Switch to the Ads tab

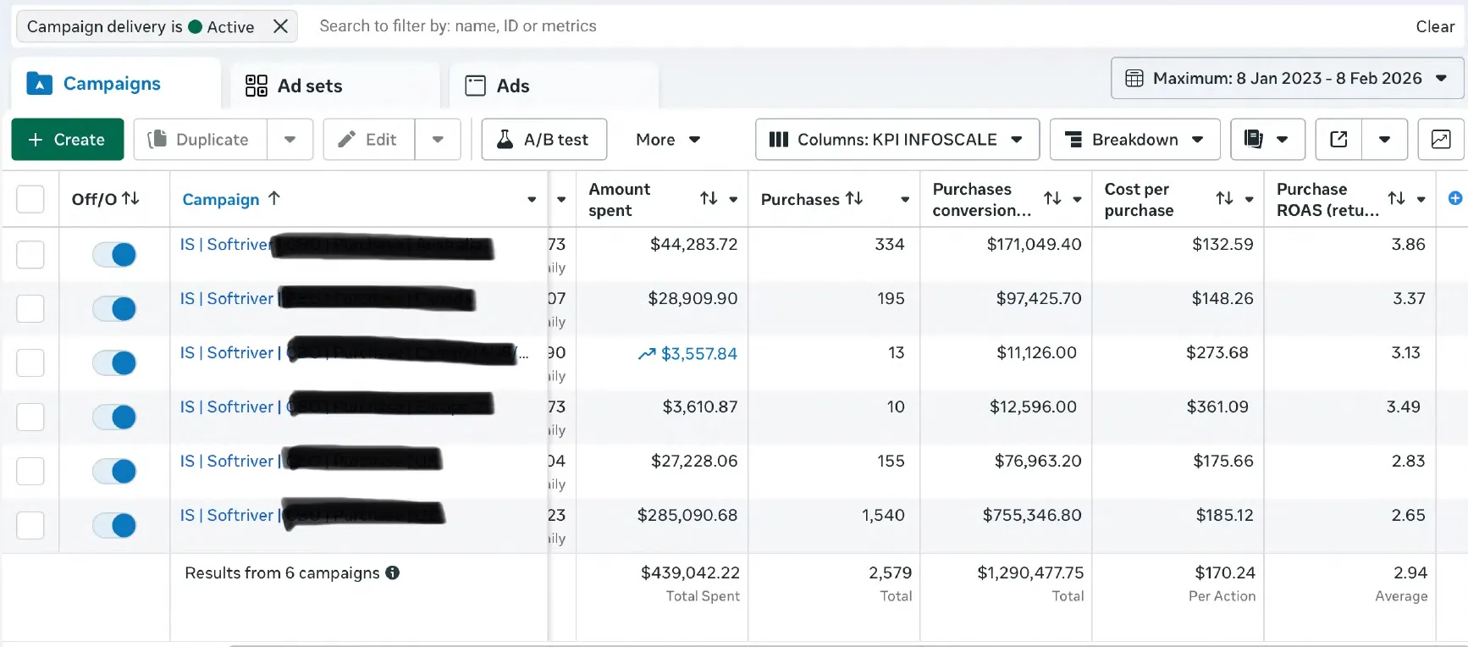(498, 86)
